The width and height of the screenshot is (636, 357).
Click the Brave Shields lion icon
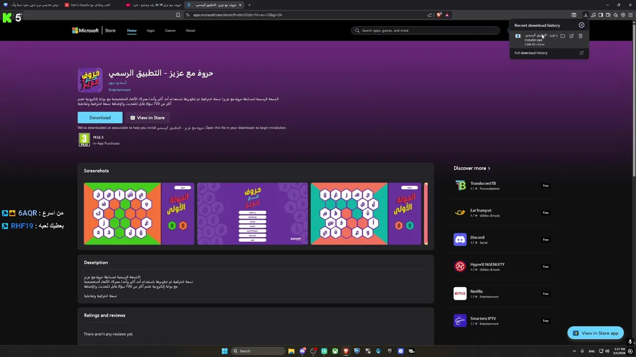439,15
